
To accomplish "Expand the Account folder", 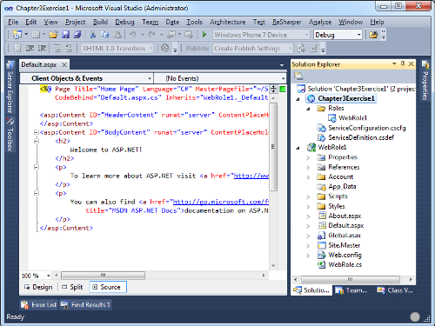I will pos(308,177).
